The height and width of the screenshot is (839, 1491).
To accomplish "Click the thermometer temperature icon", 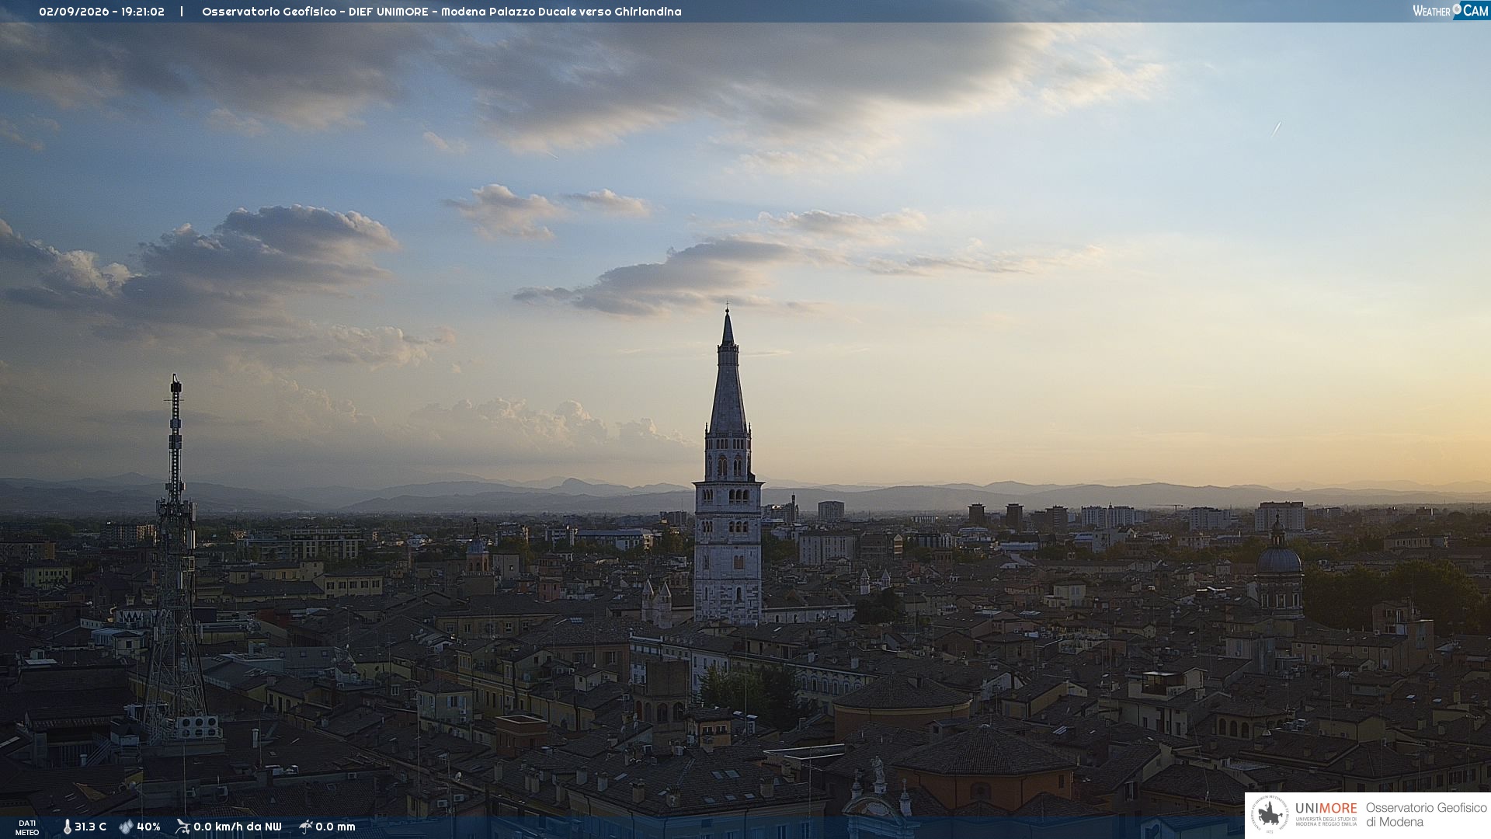I will click(x=67, y=827).
